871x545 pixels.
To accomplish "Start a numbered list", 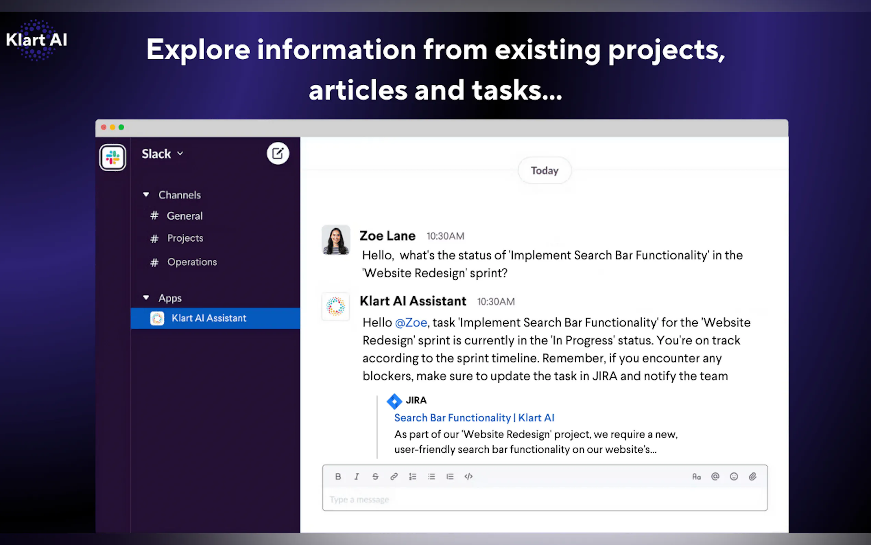I will (413, 476).
